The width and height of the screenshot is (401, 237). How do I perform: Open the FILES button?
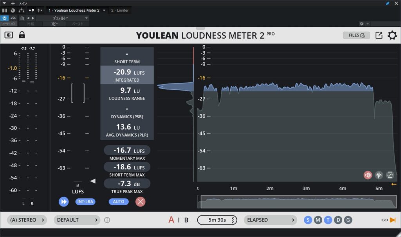pos(356,35)
